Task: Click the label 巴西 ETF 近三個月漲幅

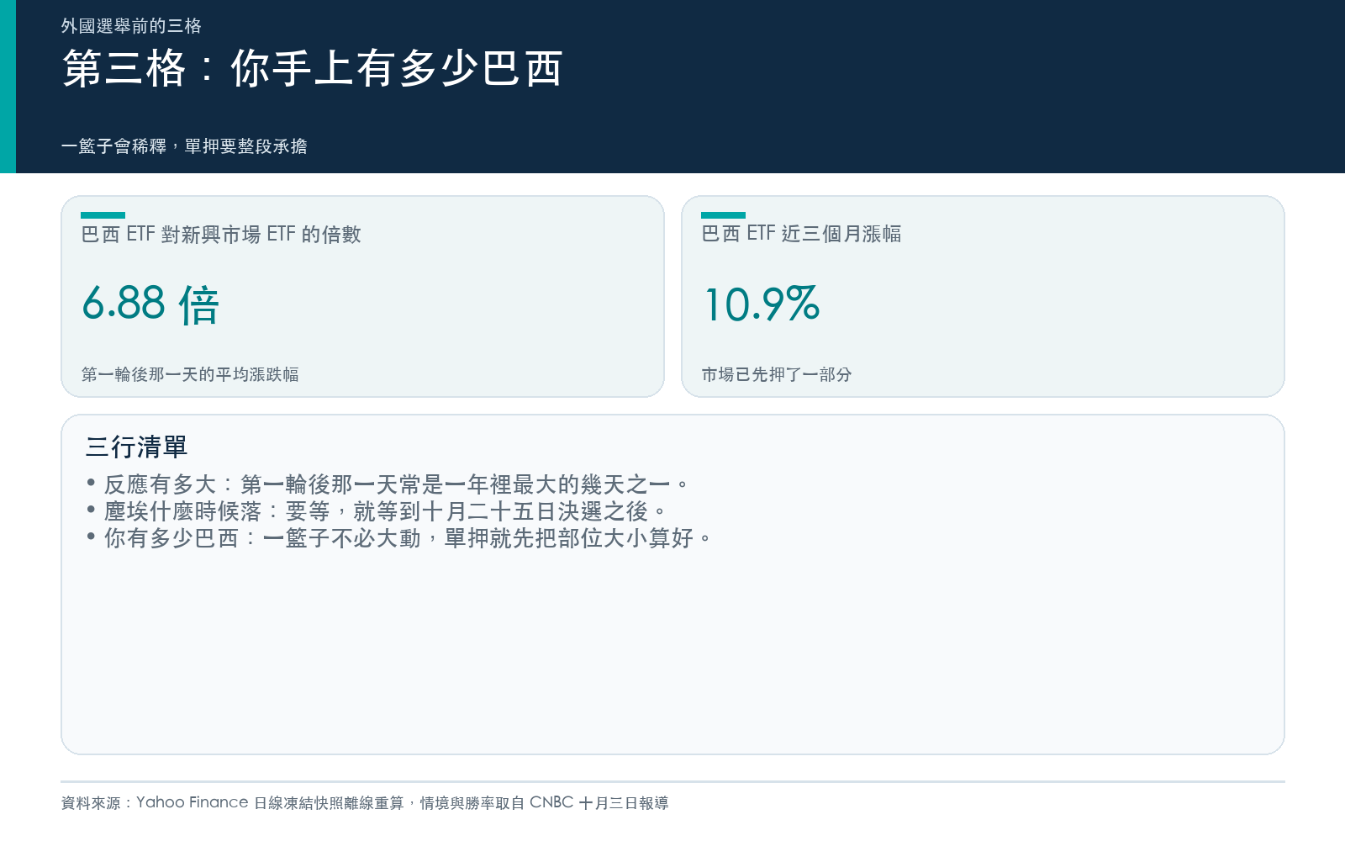Action: click(801, 234)
